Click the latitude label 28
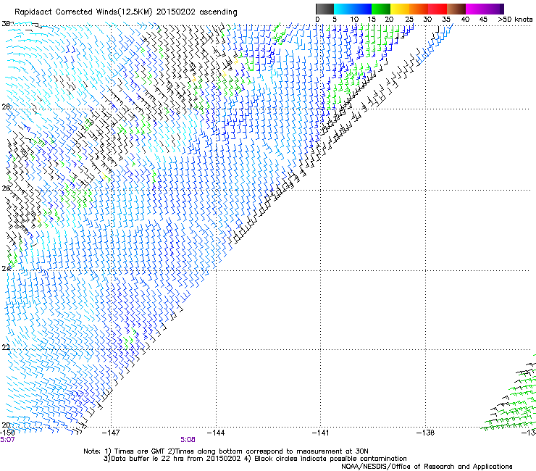The width and height of the screenshot is (536, 471). (6, 107)
